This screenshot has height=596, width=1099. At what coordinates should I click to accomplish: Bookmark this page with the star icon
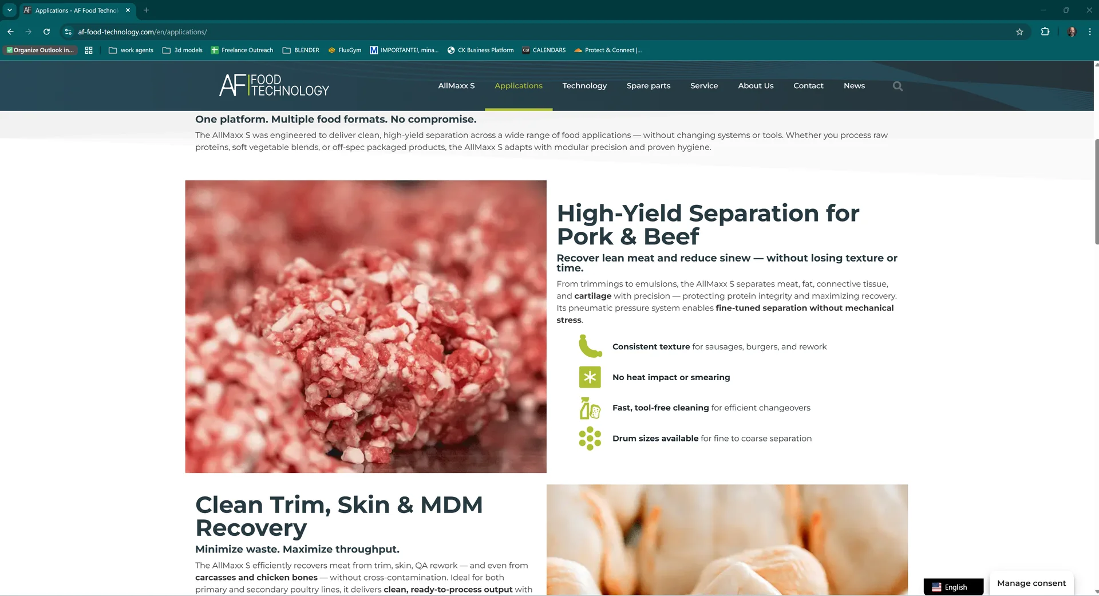pos(1019,32)
